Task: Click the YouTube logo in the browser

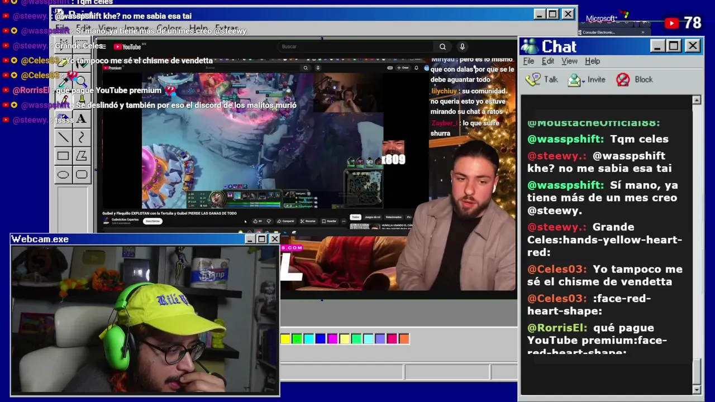Action: pyautogui.click(x=128, y=47)
